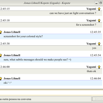Click lightbulb icon beside Jonas Lihnell at 12:46:04
The width and height of the screenshot is (103, 103).
[1, 79]
